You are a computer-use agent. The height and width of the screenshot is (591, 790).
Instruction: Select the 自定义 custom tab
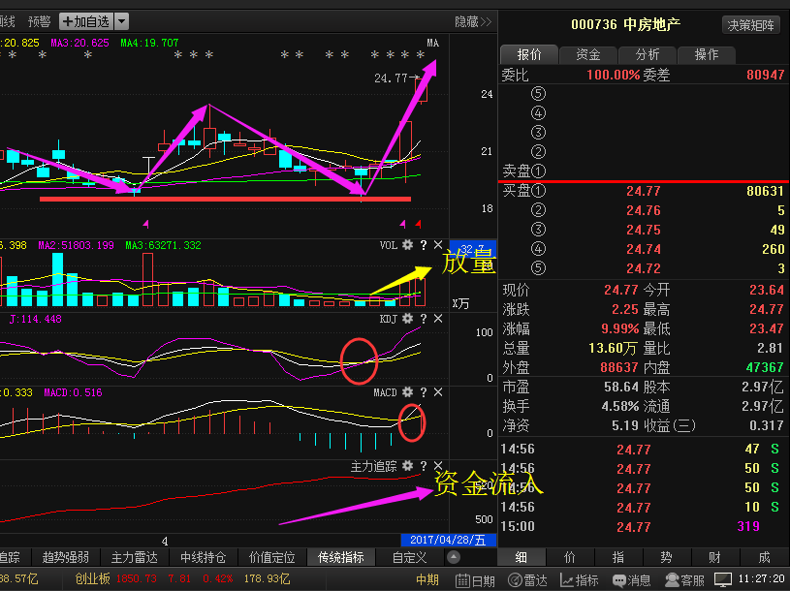point(410,557)
